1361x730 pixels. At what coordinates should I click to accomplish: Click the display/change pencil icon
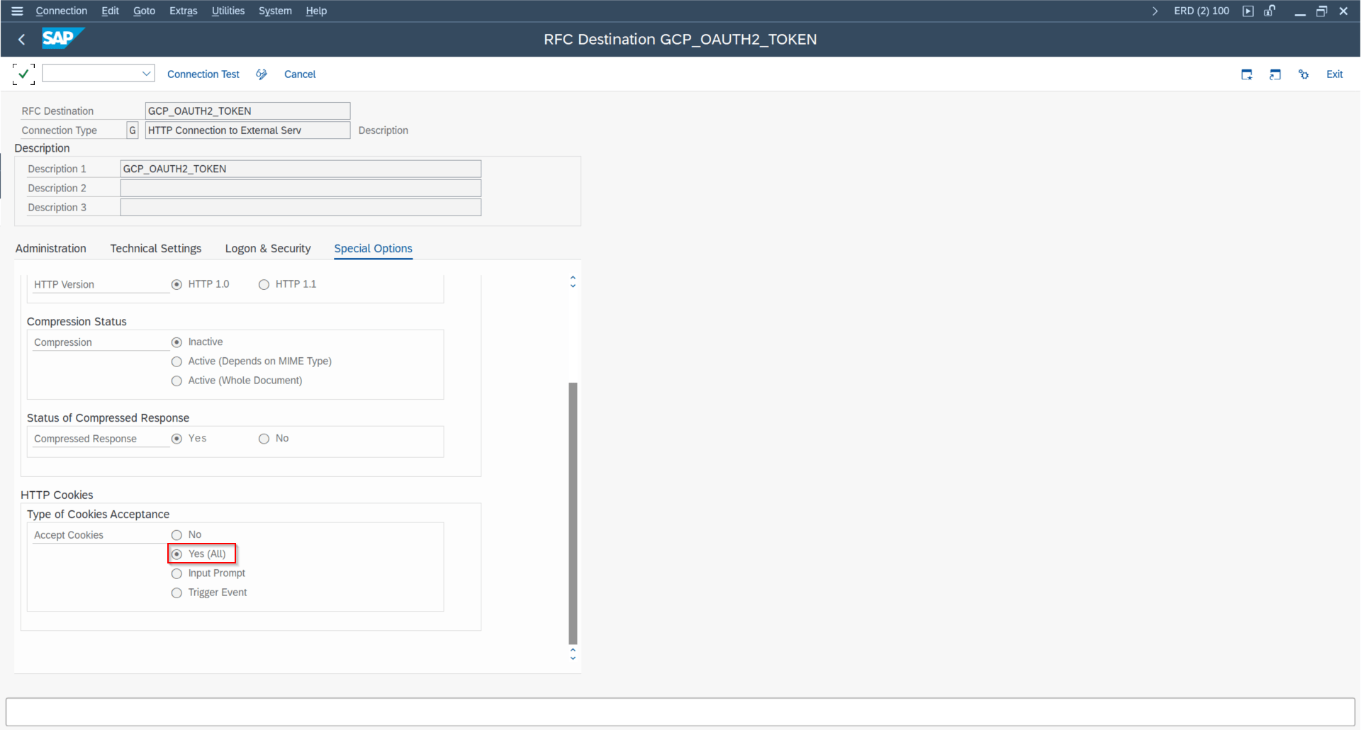click(x=262, y=74)
